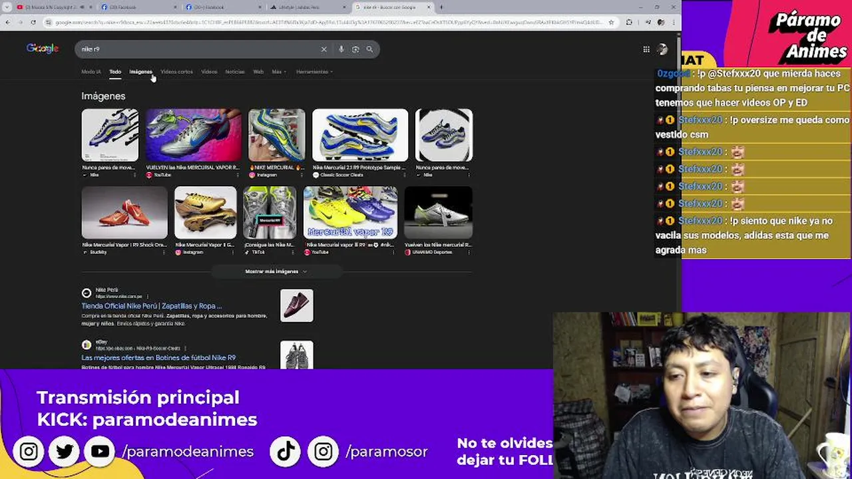Open Google Lens image search icon
Image resolution: width=852 pixels, height=479 pixels.
(x=355, y=49)
